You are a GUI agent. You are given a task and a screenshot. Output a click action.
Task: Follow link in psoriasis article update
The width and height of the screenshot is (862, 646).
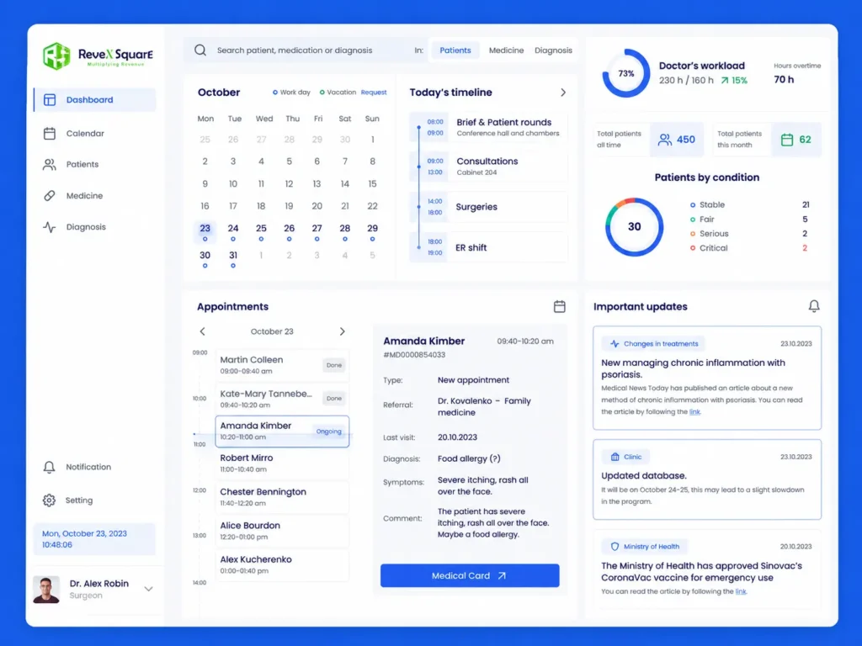(x=694, y=412)
